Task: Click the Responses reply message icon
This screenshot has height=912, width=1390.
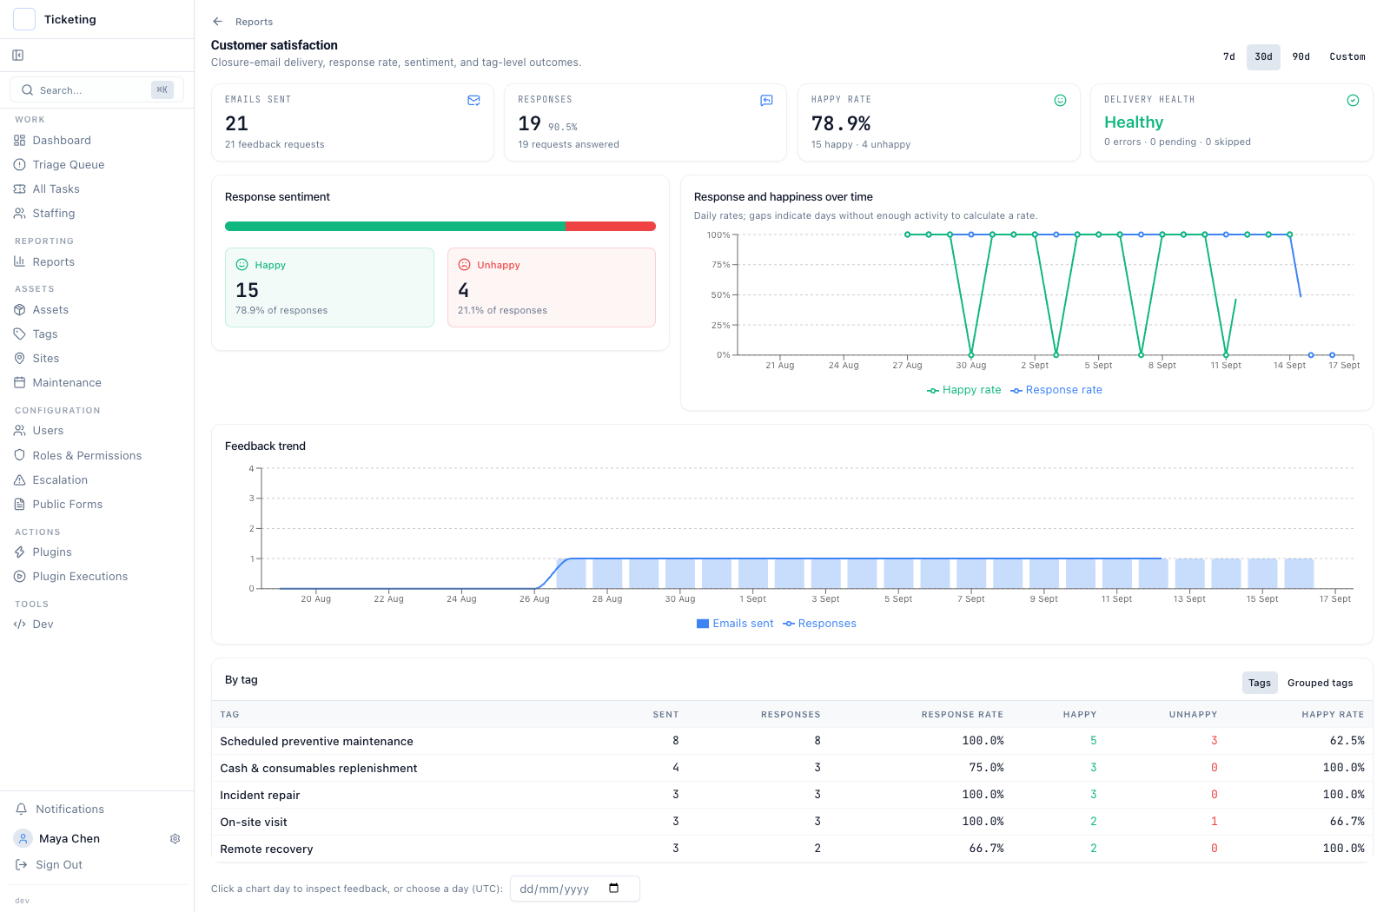Action: coord(767,101)
